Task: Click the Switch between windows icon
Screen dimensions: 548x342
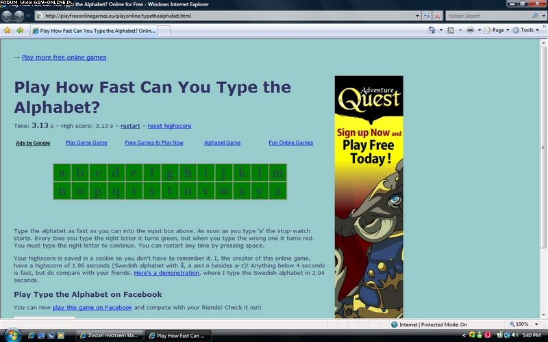Action: (x=51, y=336)
